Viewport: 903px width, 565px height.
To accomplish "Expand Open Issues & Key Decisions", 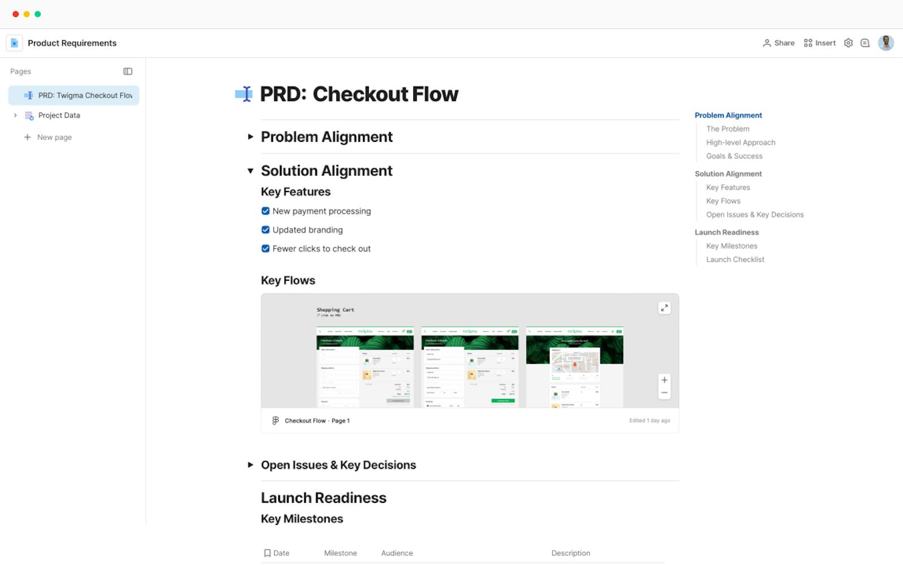I will [250, 465].
